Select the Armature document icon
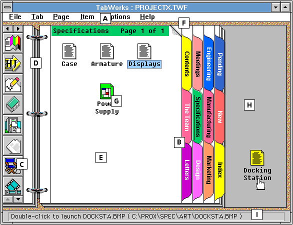 (x=107, y=51)
